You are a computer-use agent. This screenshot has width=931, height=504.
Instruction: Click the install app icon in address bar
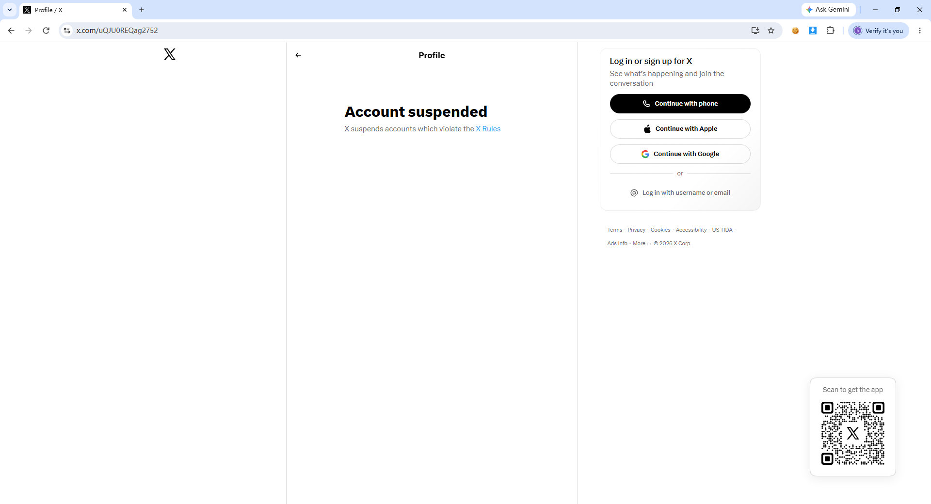(755, 31)
